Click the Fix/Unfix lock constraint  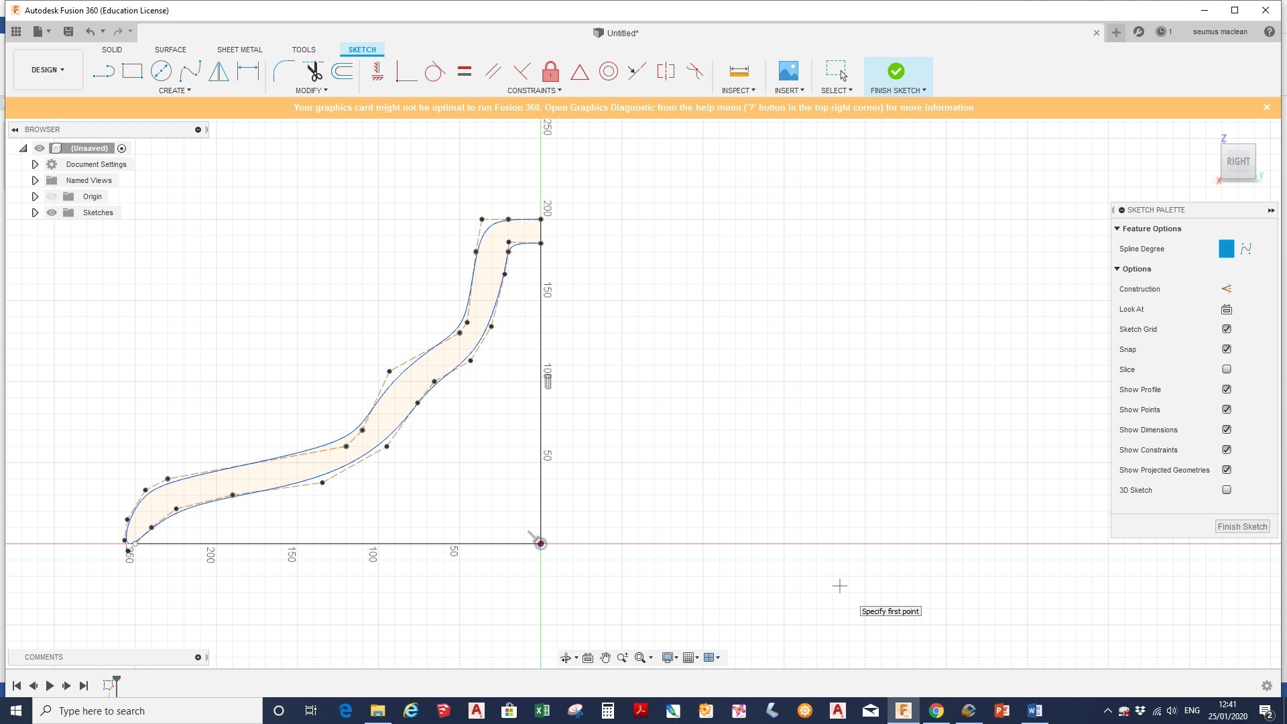point(550,71)
